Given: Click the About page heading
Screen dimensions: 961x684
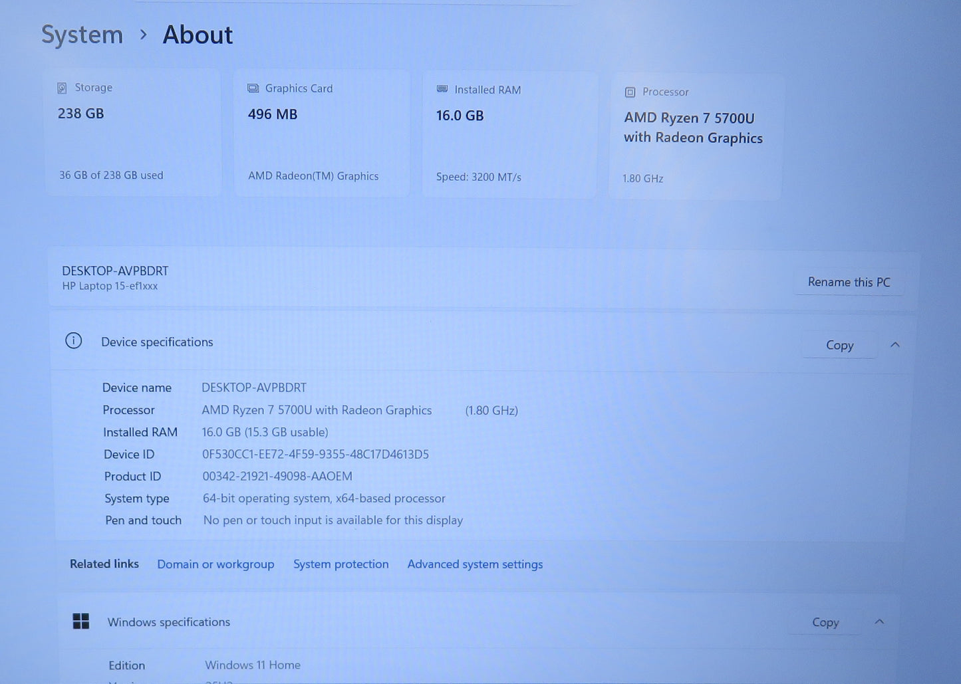Looking at the screenshot, I should click(198, 35).
